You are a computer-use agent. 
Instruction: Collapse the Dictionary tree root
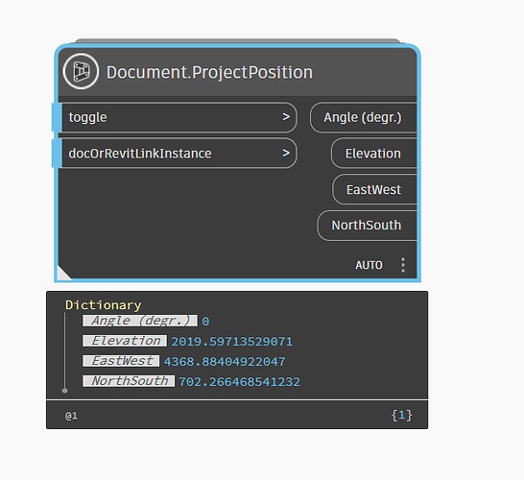[x=104, y=305]
